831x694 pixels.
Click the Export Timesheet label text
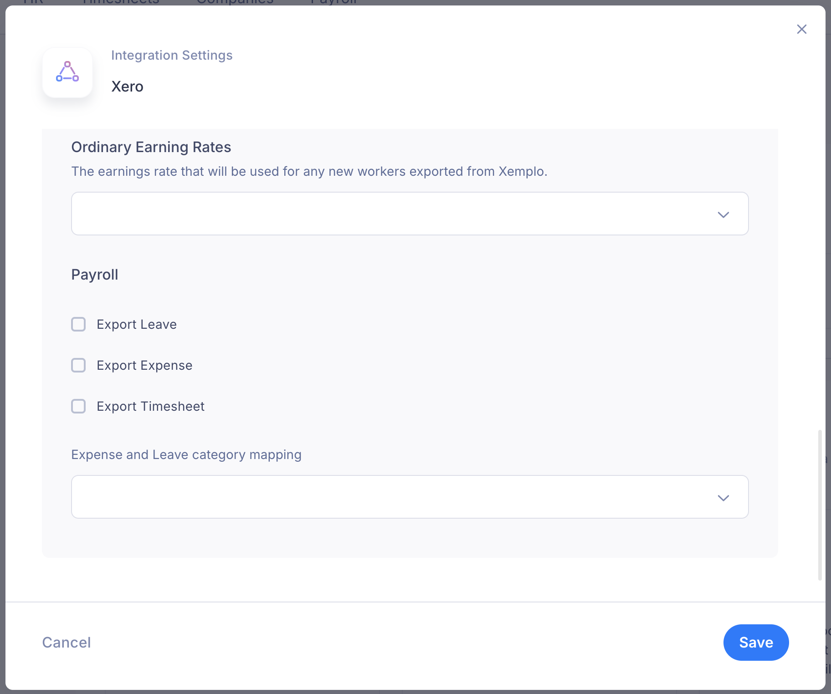150,406
